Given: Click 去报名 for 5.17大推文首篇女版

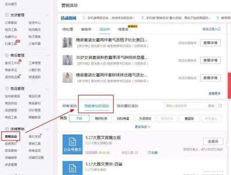Looking at the screenshot, I should click(213, 142).
